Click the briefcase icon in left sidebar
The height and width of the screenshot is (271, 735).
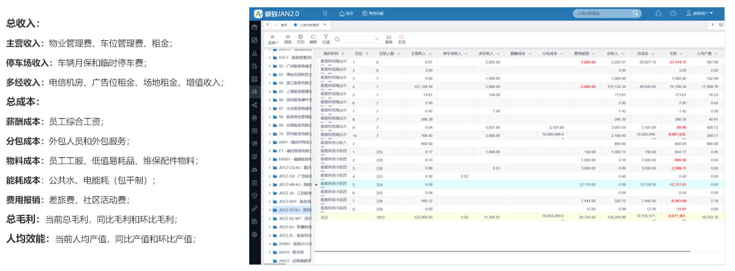click(x=254, y=27)
